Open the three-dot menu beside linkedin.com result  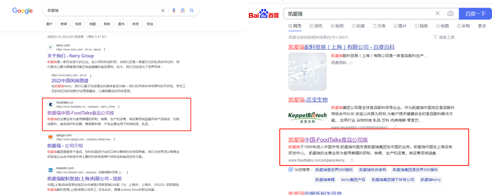[x=127, y=172]
